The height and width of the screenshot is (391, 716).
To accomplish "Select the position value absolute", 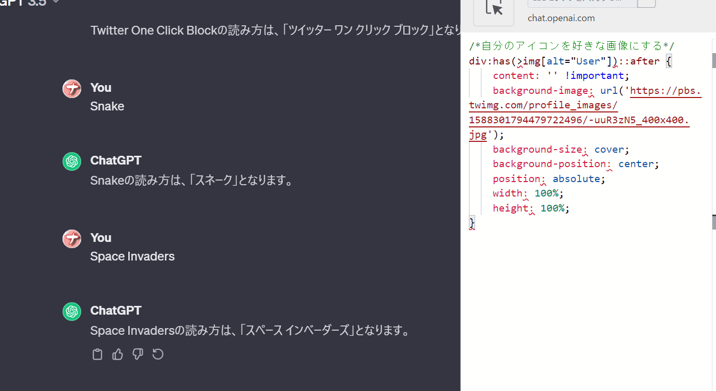I will click(x=576, y=178).
